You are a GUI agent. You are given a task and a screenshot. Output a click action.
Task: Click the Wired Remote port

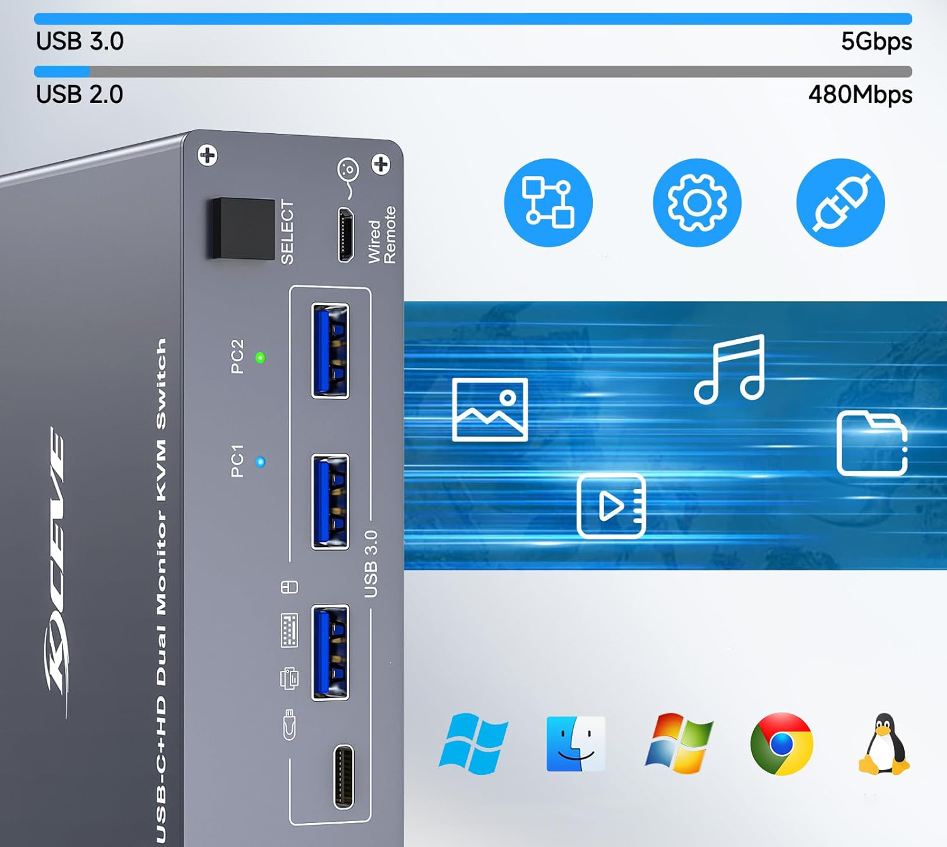pos(345,234)
